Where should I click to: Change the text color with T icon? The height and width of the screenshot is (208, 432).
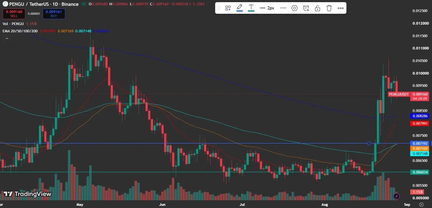(x=251, y=8)
